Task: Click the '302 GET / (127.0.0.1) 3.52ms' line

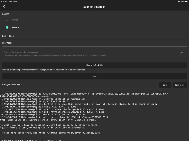Action: click(x=38, y=107)
